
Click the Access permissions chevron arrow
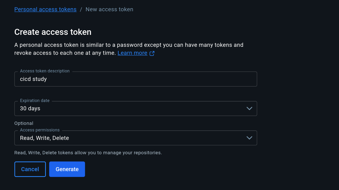[x=249, y=138]
